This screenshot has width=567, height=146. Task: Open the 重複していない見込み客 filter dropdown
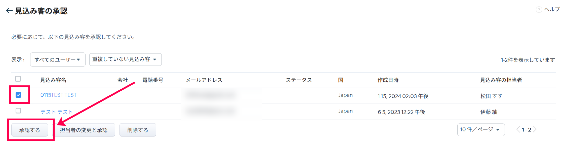(125, 59)
